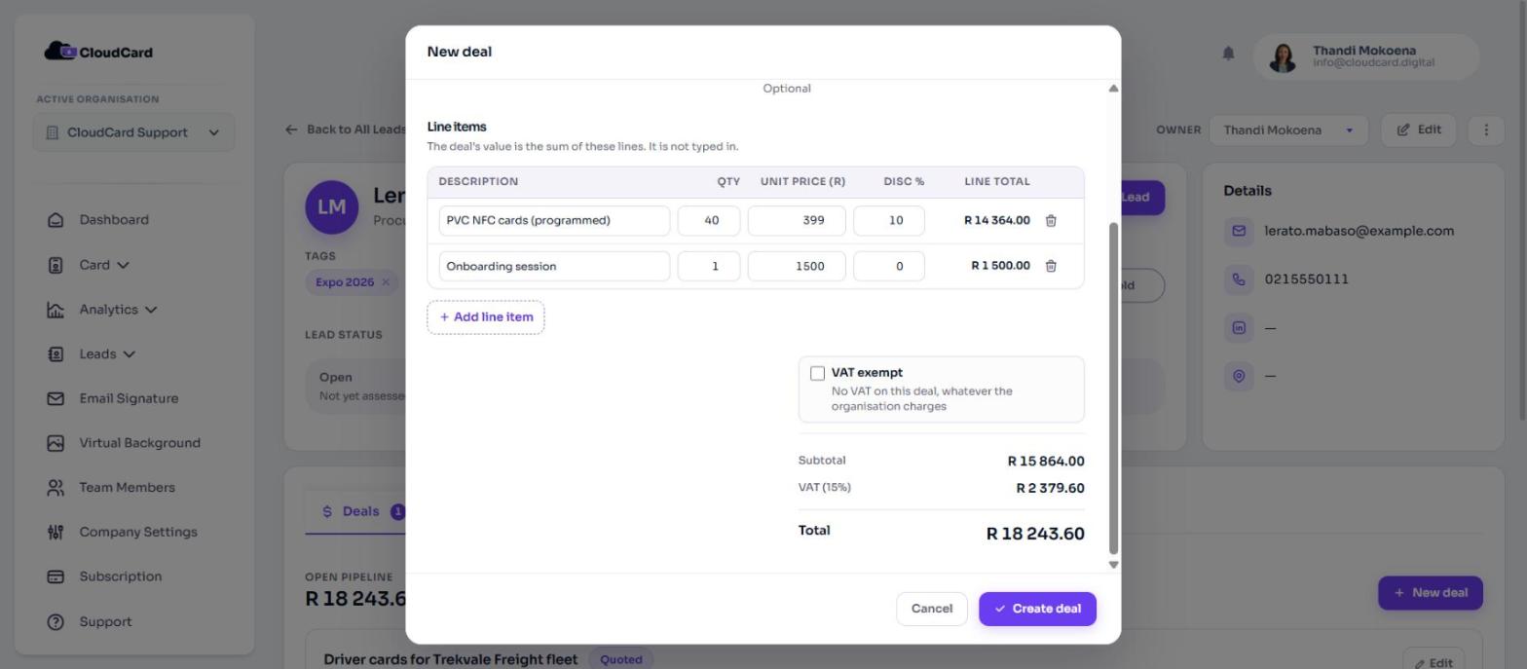The image size is (1527, 669).
Task: Click the unit price field showing 1500
Action: (x=797, y=266)
